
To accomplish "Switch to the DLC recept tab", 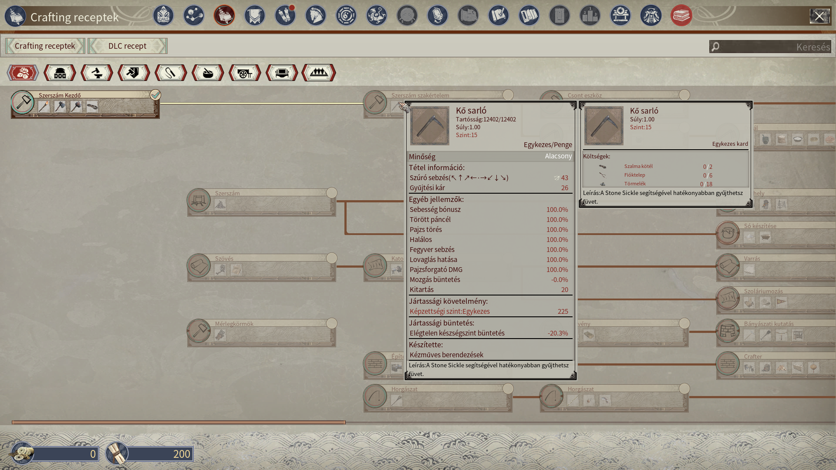I will [x=127, y=46].
